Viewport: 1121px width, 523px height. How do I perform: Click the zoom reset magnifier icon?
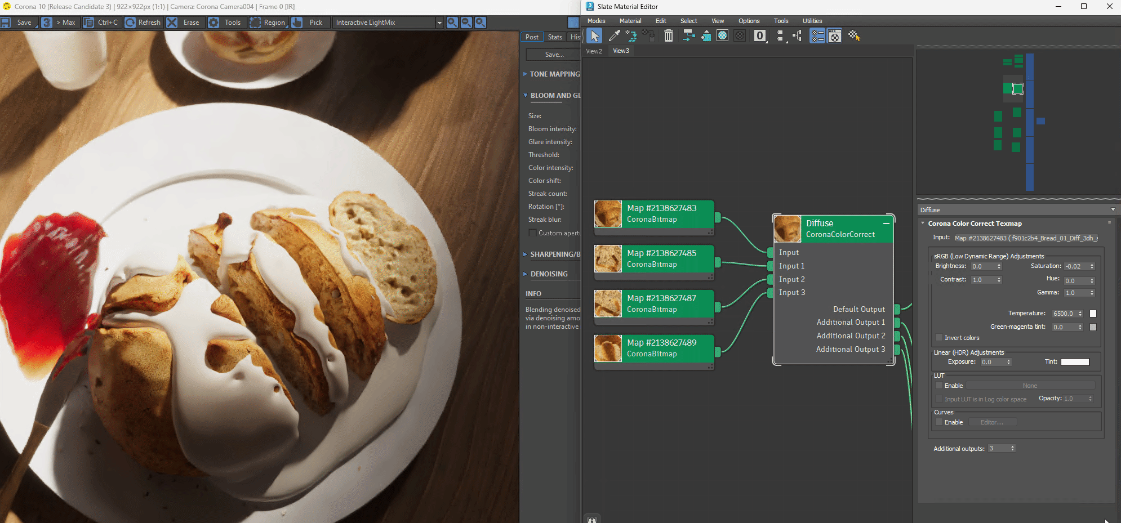481,23
